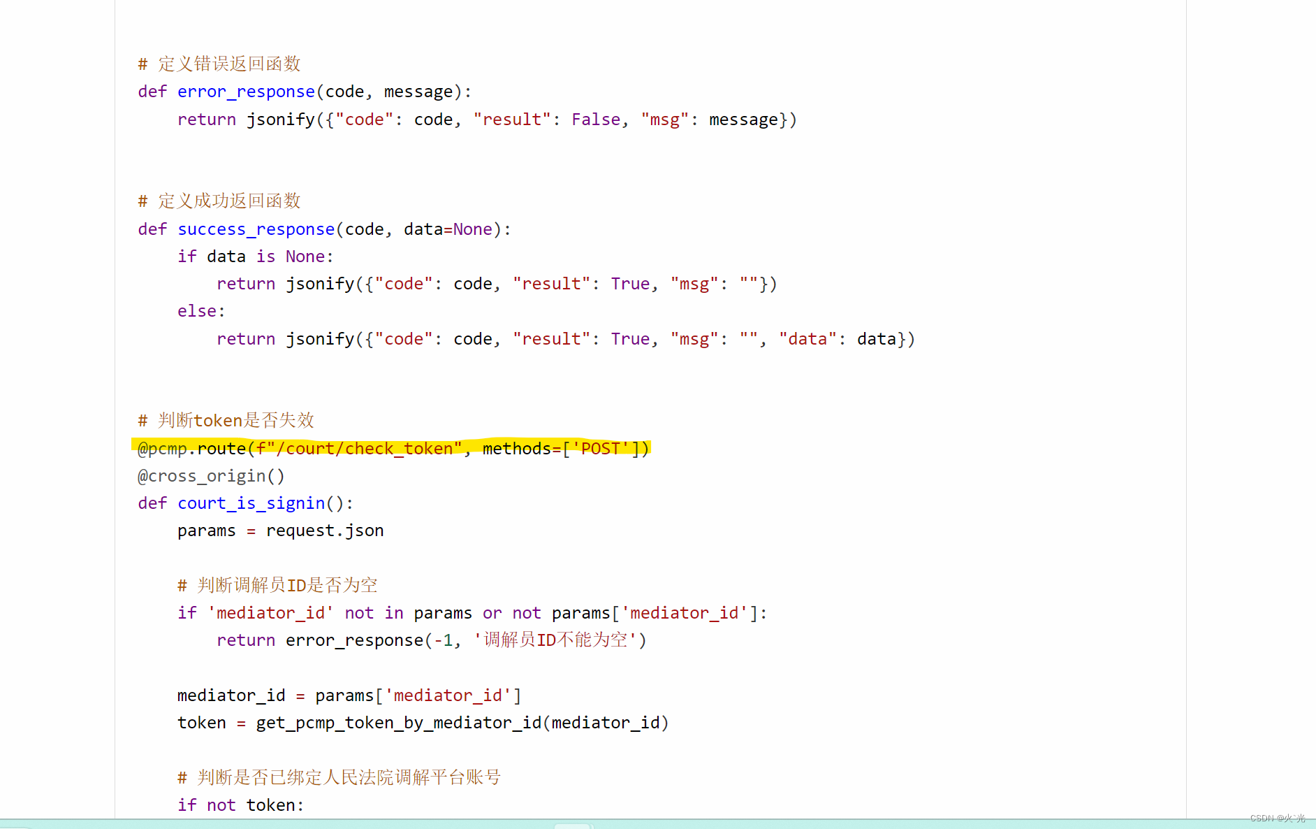
Task: Click the error_response line with '调解员ID不能为空'
Action: 432,640
